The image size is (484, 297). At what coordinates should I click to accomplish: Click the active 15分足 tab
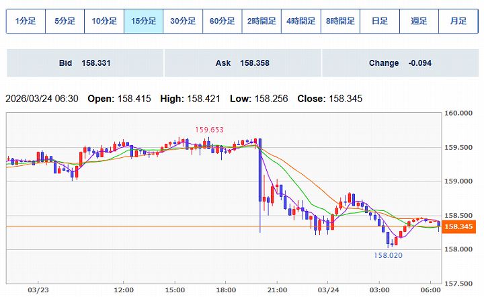[x=144, y=21]
